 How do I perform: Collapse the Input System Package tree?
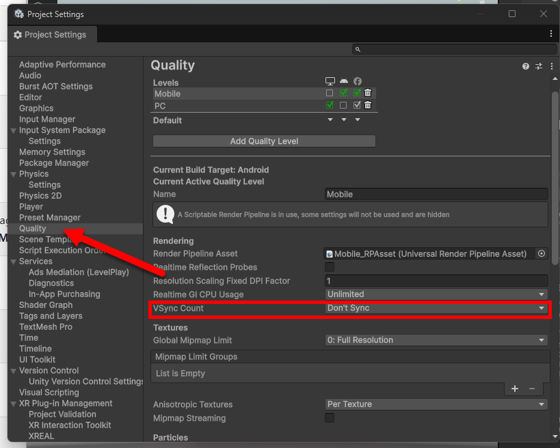click(14, 130)
